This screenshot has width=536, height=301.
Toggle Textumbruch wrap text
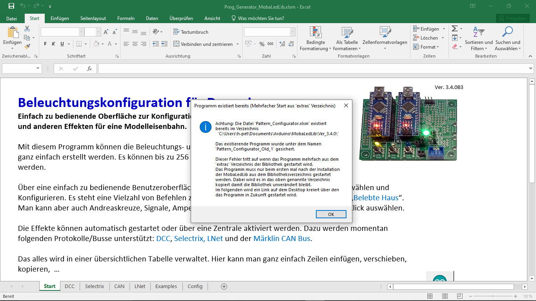(x=191, y=32)
